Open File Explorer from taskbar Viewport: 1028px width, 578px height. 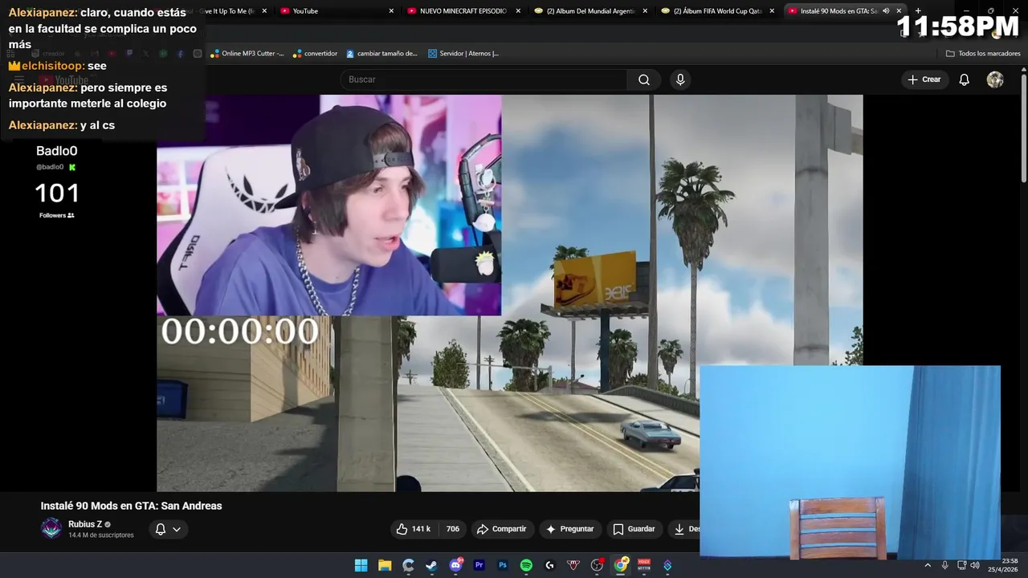click(385, 565)
